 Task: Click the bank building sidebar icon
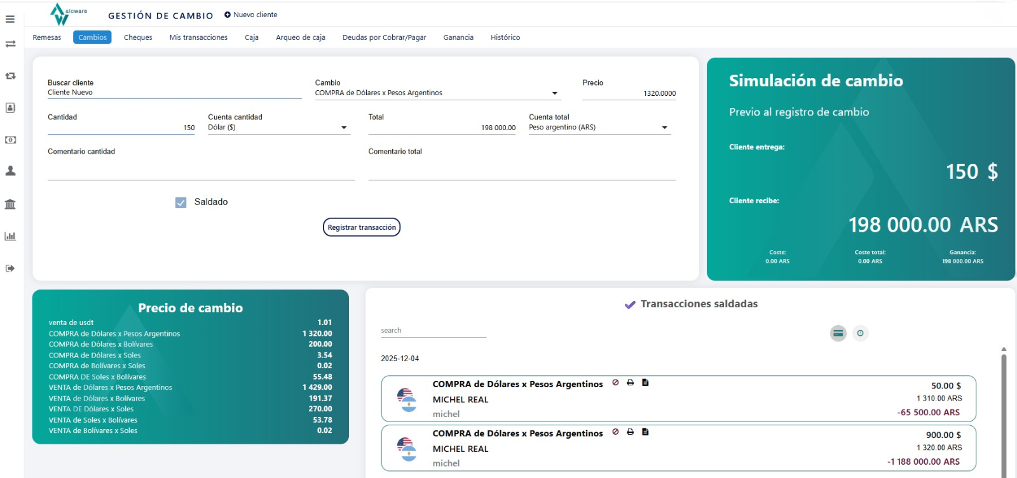[10, 204]
